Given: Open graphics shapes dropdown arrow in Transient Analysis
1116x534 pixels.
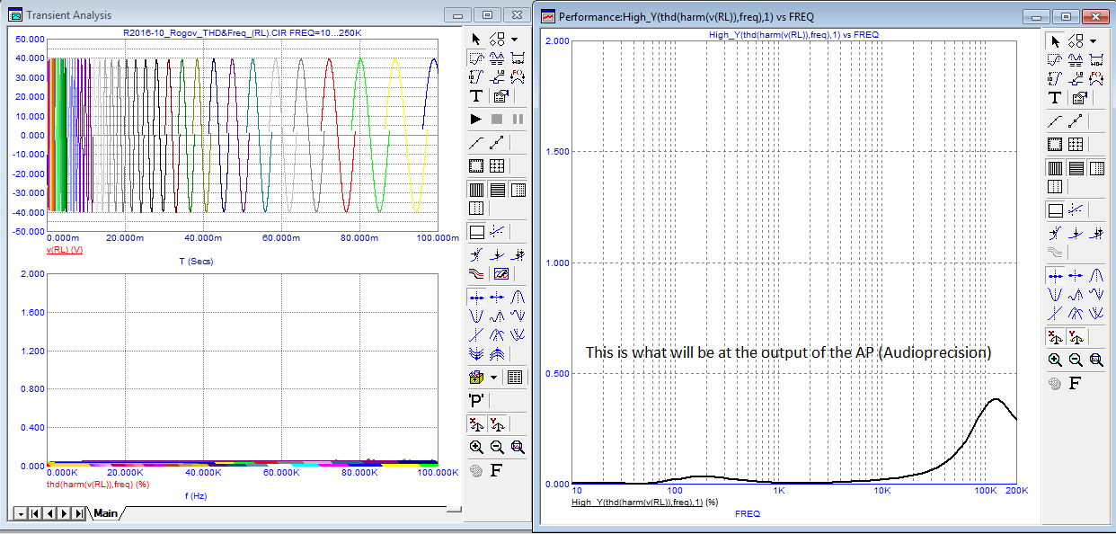Looking at the screenshot, I should click(x=514, y=40).
